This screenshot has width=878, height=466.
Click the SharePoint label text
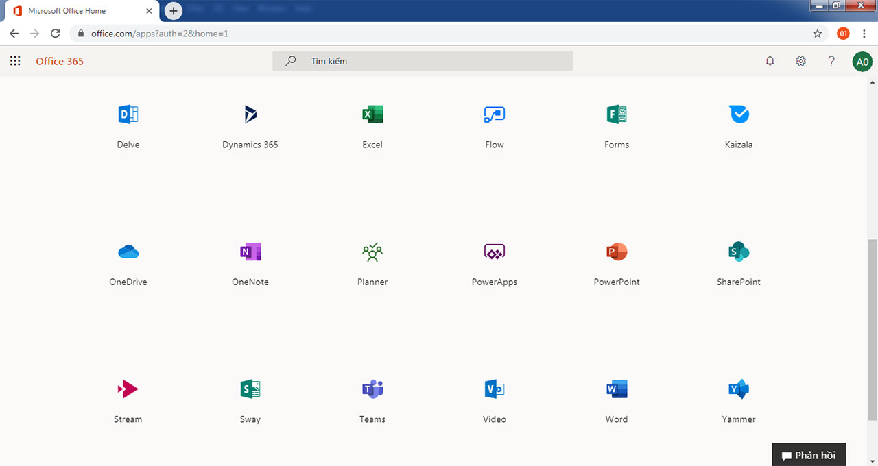pyautogui.click(x=739, y=282)
